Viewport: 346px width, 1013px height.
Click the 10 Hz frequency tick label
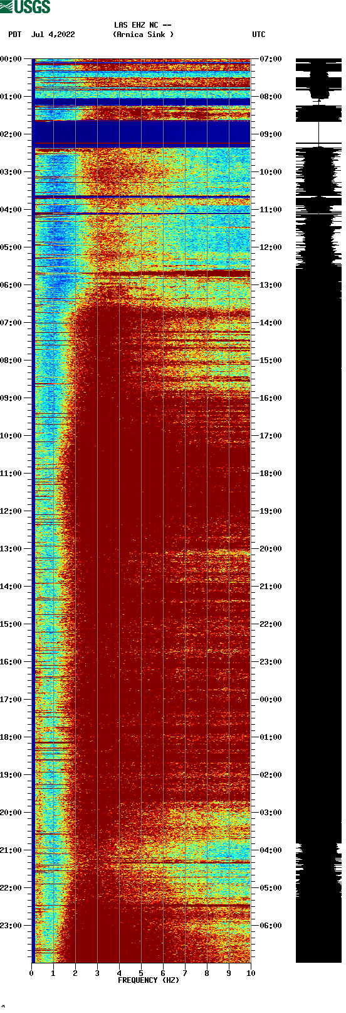coord(251,973)
